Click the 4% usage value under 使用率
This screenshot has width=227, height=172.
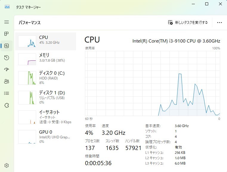[89, 133]
